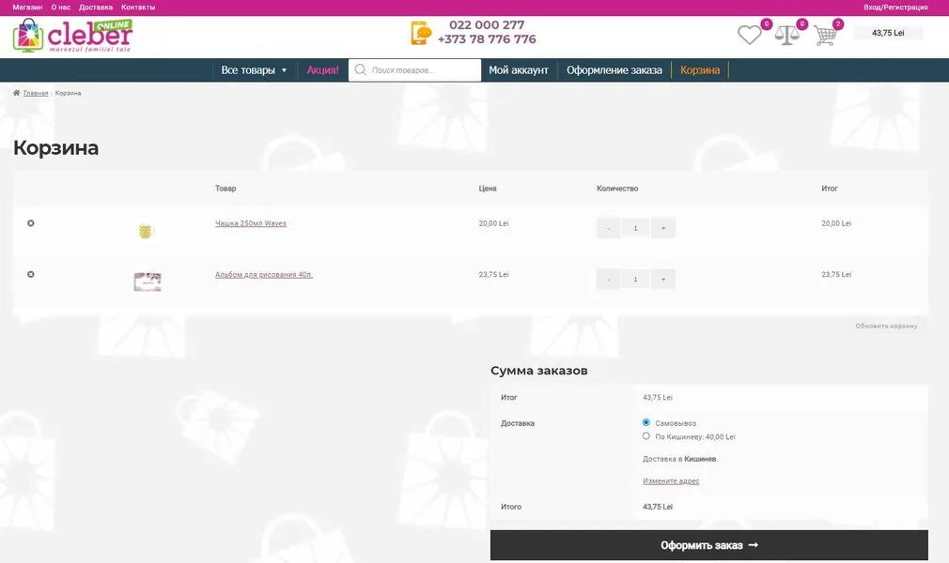Remove Чашка 250мл Waves from cart
This screenshot has width=949, height=563.
coord(31,223)
